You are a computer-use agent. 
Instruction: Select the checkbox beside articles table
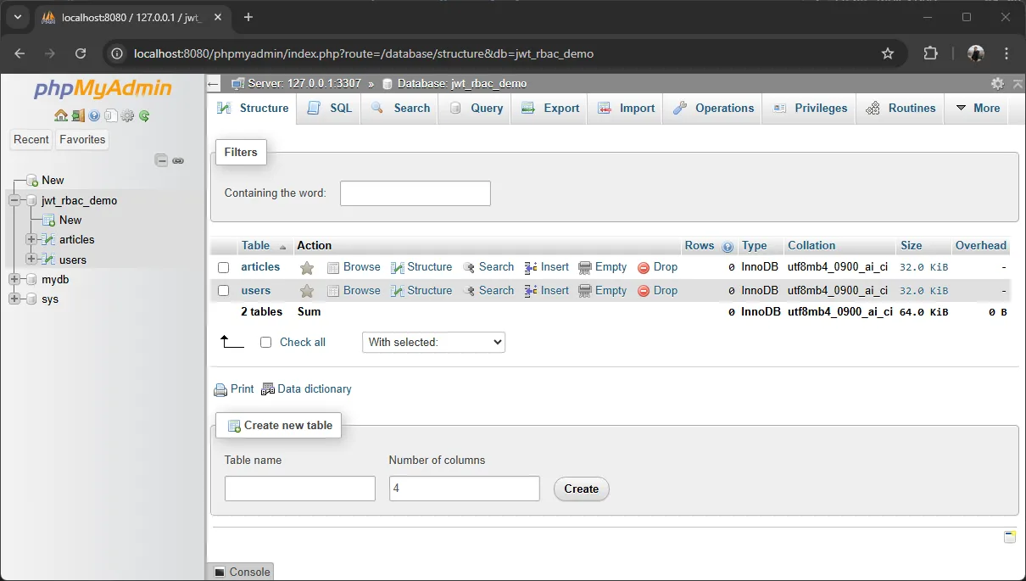pos(225,267)
